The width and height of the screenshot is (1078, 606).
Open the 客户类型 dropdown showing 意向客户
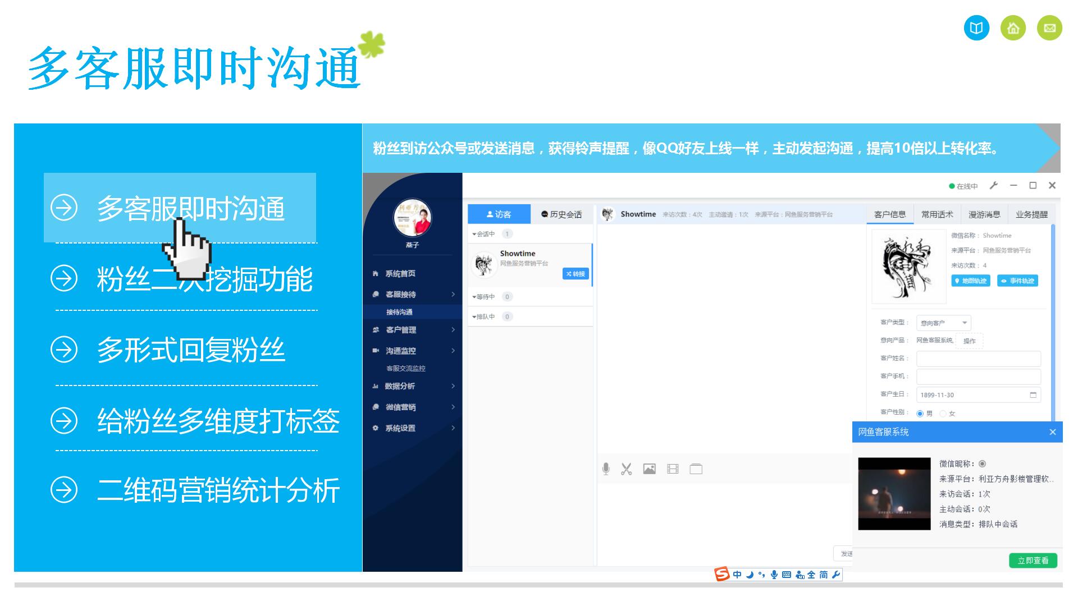point(943,323)
